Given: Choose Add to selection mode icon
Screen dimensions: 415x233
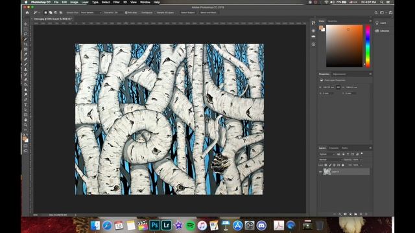Looking at the screenshot, I should tap(51, 12).
